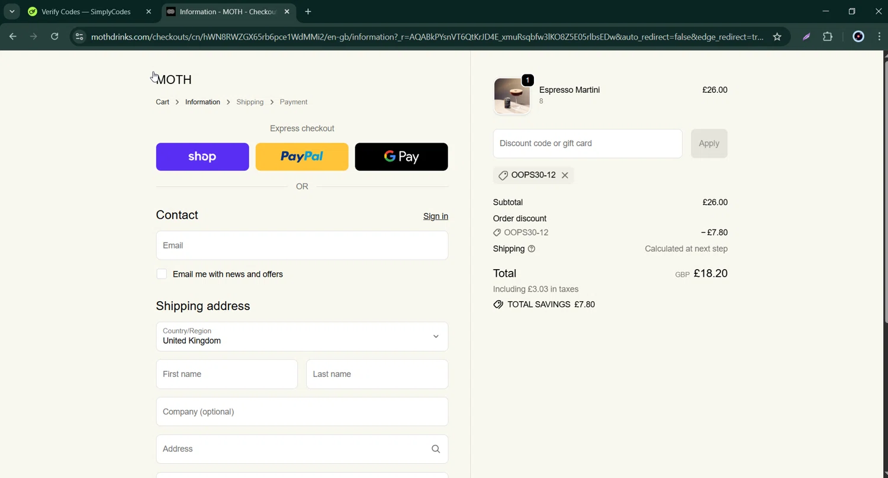Screen dimensions: 888x478
Task: Click the Address input field
Action: 302,449
